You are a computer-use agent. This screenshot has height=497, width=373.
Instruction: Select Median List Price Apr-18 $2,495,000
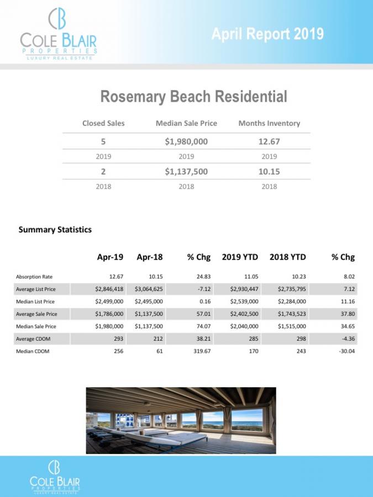149,302
